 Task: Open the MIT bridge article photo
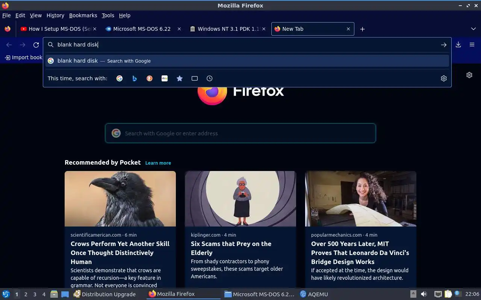pos(361,199)
